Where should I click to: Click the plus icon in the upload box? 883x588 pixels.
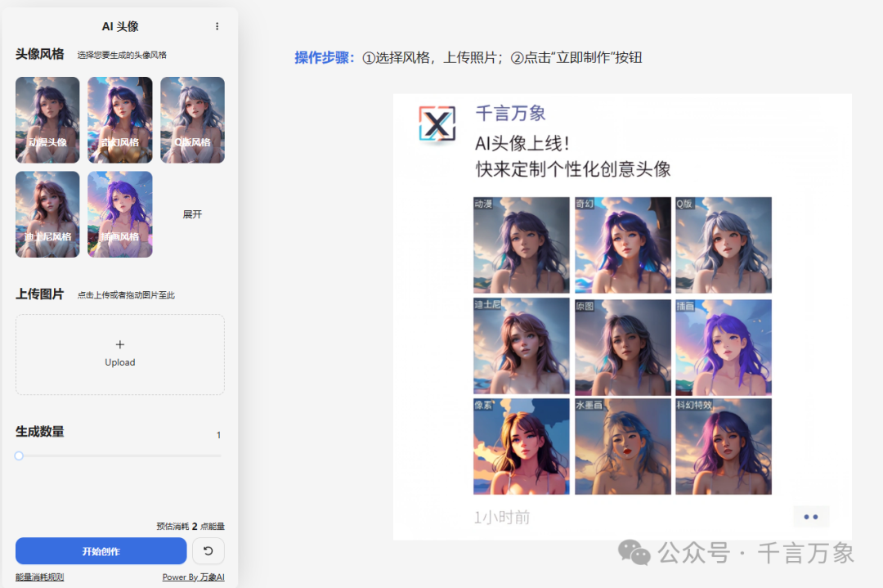point(120,344)
